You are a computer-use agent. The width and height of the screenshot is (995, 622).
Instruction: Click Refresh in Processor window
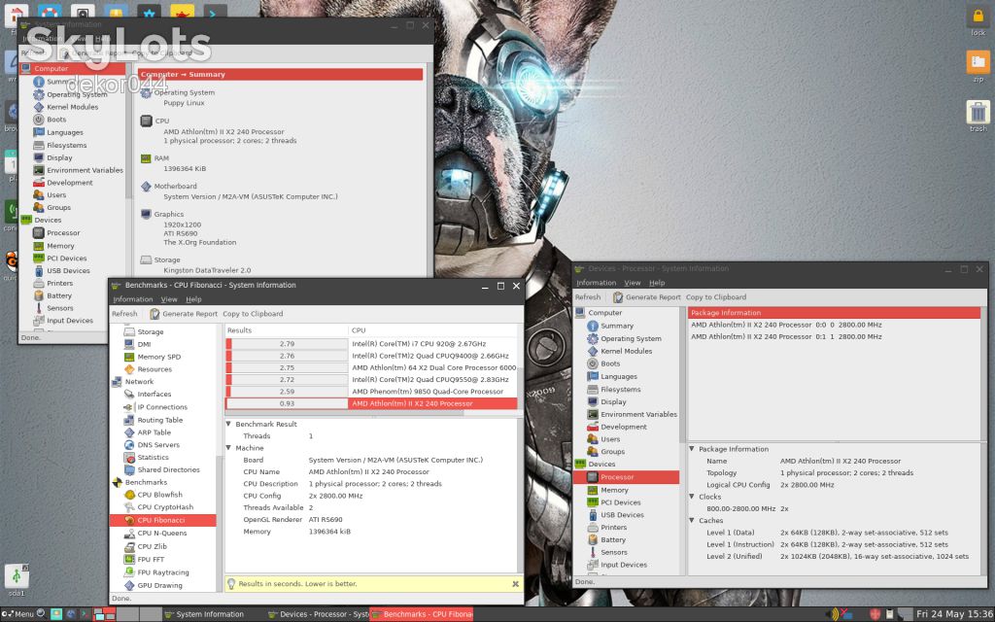pyautogui.click(x=588, y=297)
